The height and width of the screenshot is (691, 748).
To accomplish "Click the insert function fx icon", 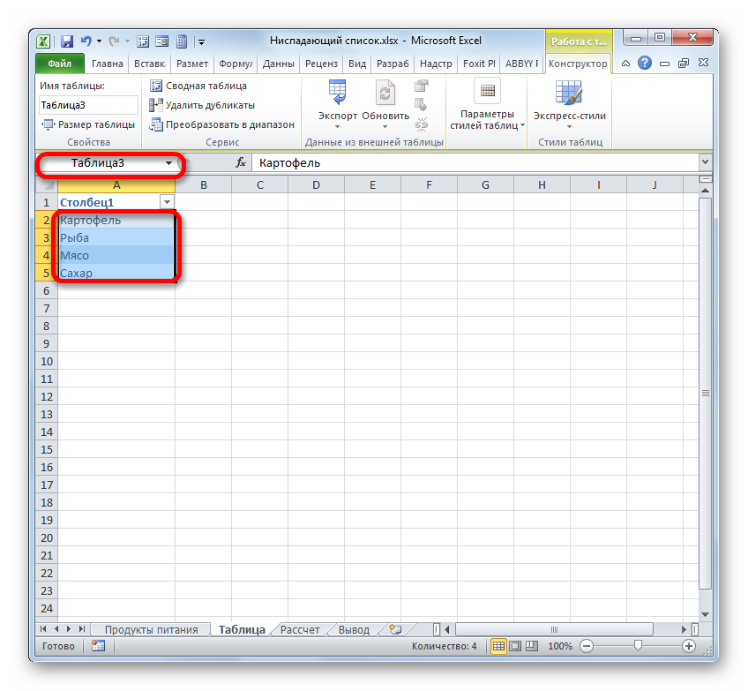I will [x=241, y=162].
